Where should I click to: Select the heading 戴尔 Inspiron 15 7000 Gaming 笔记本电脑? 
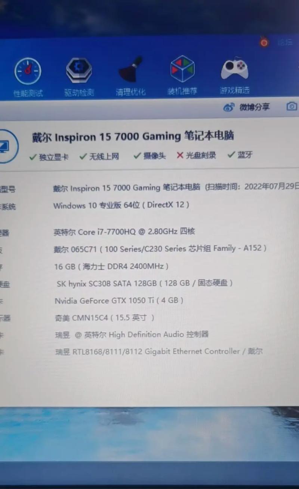point(133,137)
